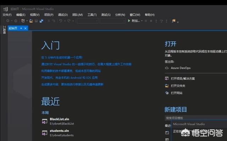
Task: Click the Stop debugging toolbar icon
Action: [151, 21]
